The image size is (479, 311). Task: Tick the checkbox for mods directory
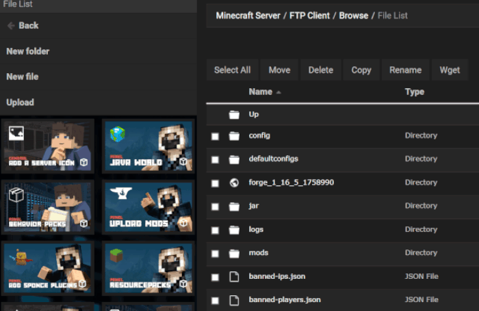pos(215,254)
